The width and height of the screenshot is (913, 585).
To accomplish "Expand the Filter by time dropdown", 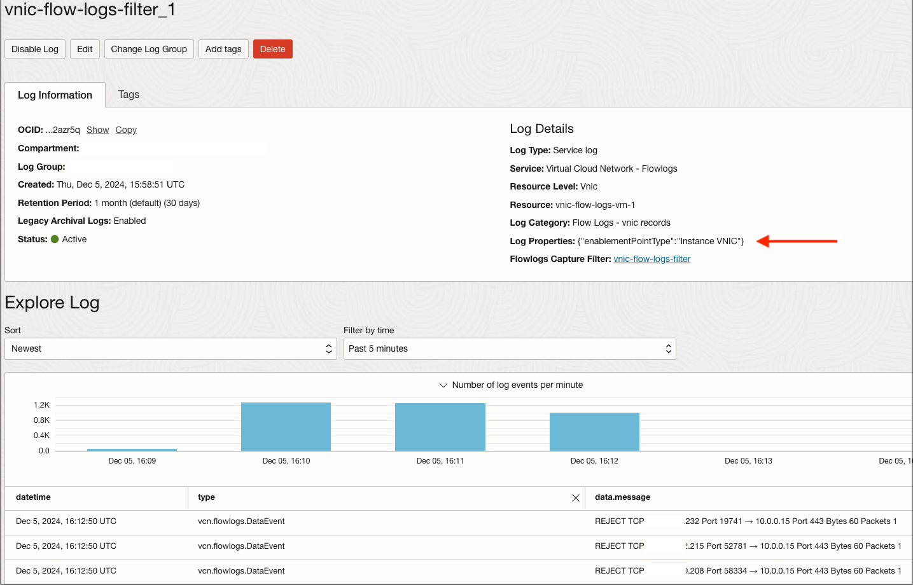I will pyautogui.click(x=509, y=348).
